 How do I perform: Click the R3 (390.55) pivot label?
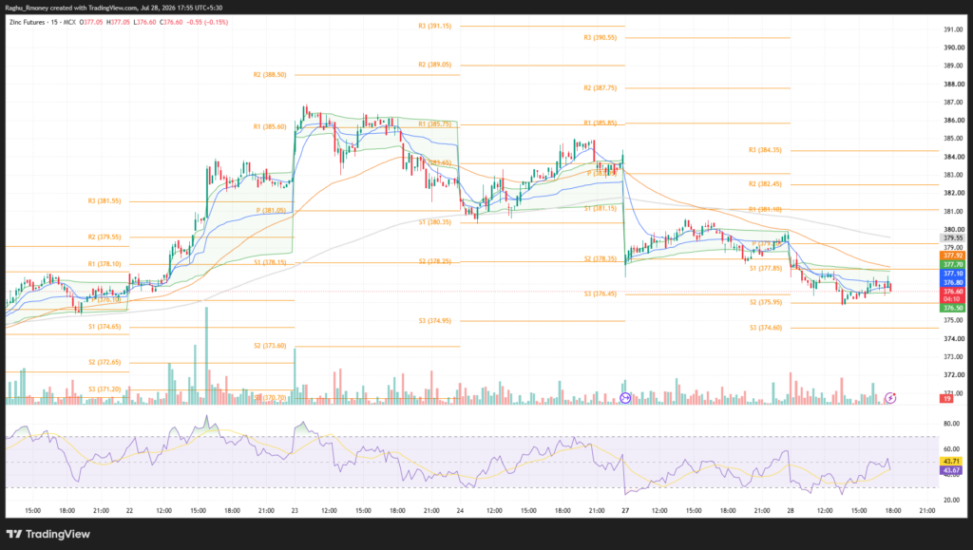[x=601, y=38]
